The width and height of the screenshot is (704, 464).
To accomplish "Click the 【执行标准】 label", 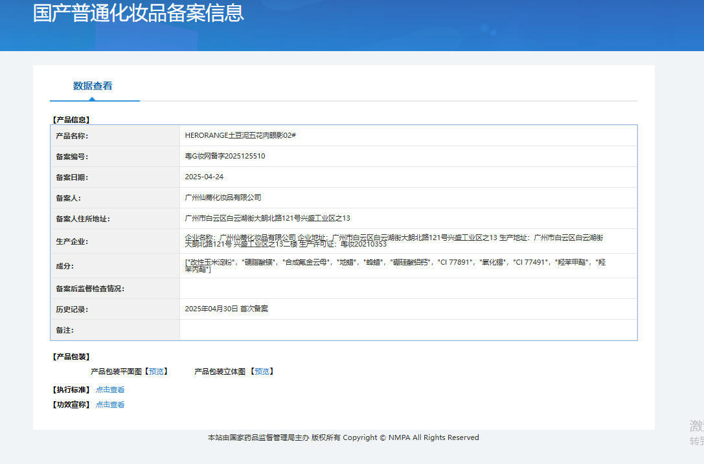I will pos(71,390).
